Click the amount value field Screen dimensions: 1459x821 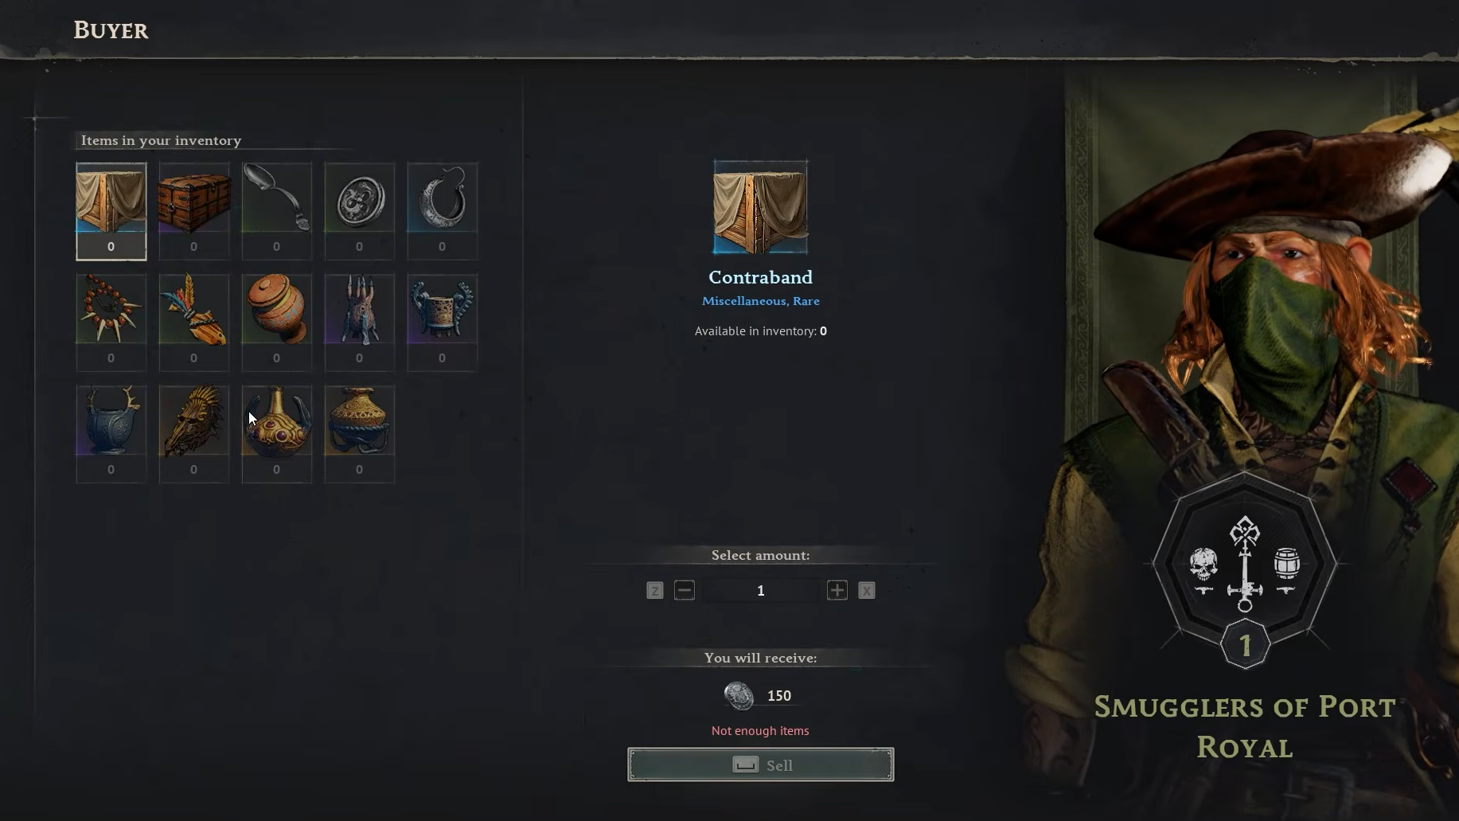pos(761,590)
